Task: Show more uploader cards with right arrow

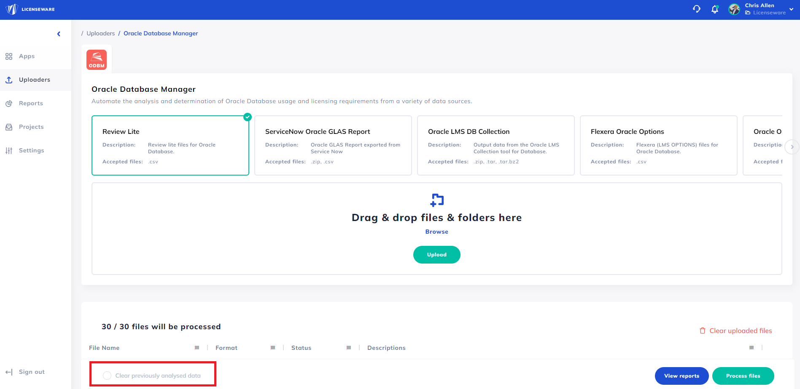Action: pos(792,147)
